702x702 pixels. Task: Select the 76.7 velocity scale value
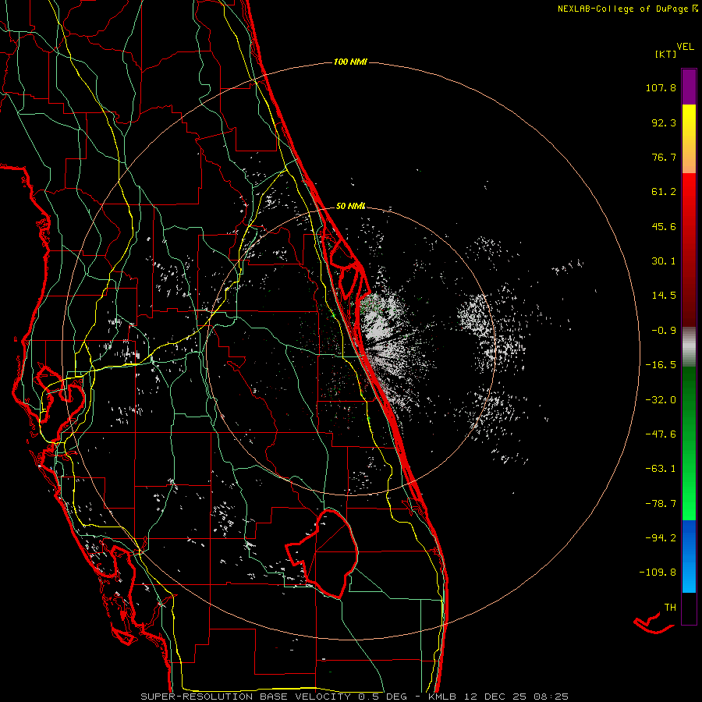[x=664, y=157]
